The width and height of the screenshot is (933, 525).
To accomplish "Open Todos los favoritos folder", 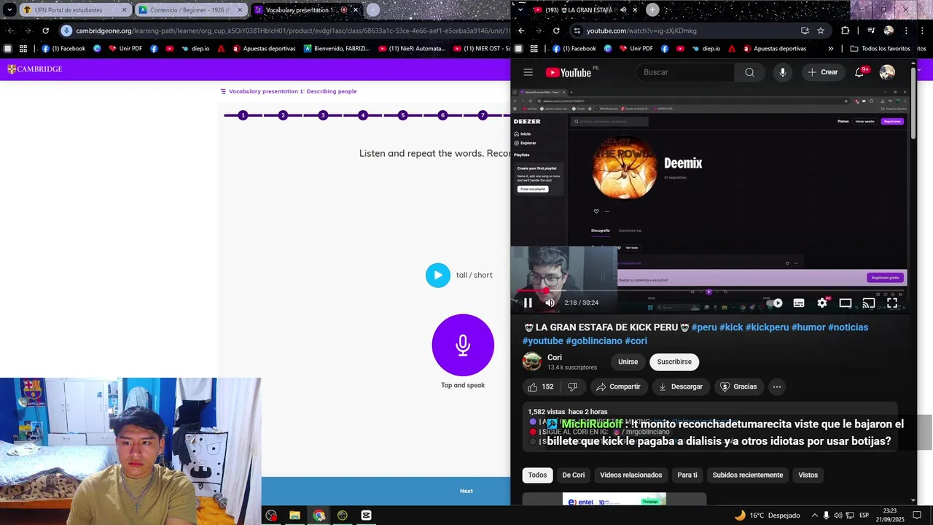I will tap(880, 49).
